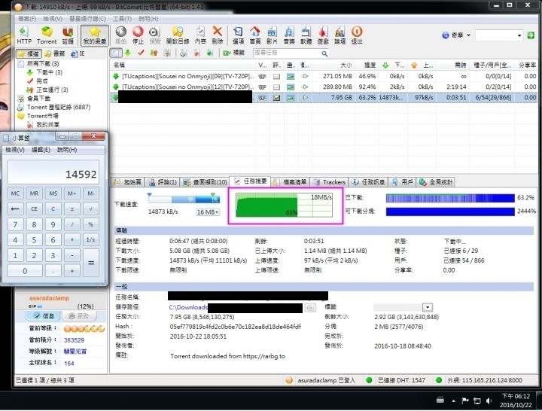
Task: Open the File (F) menu
Action: 27,19
